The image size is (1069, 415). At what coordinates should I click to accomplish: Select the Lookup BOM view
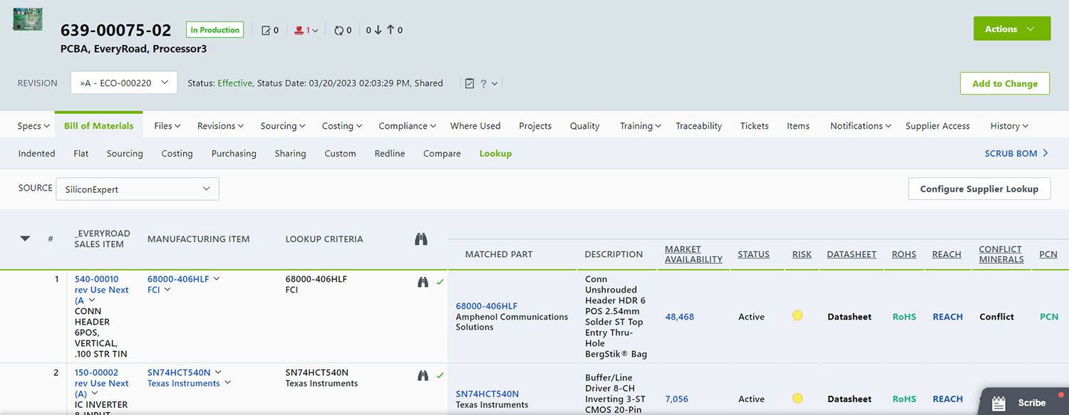point(495,154)
